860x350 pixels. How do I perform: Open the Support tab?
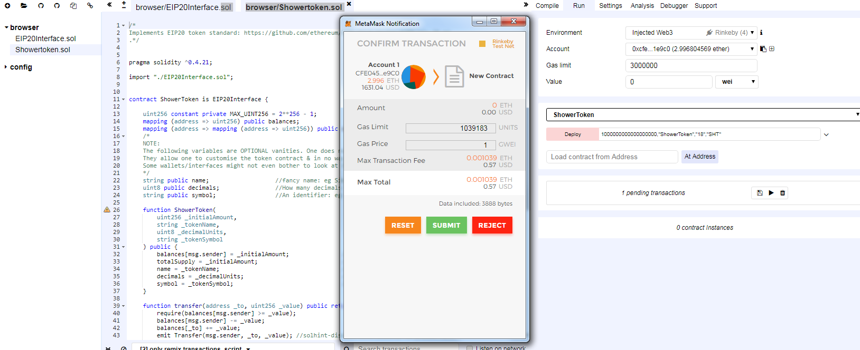pyautogui.click(x=706, y=6)
